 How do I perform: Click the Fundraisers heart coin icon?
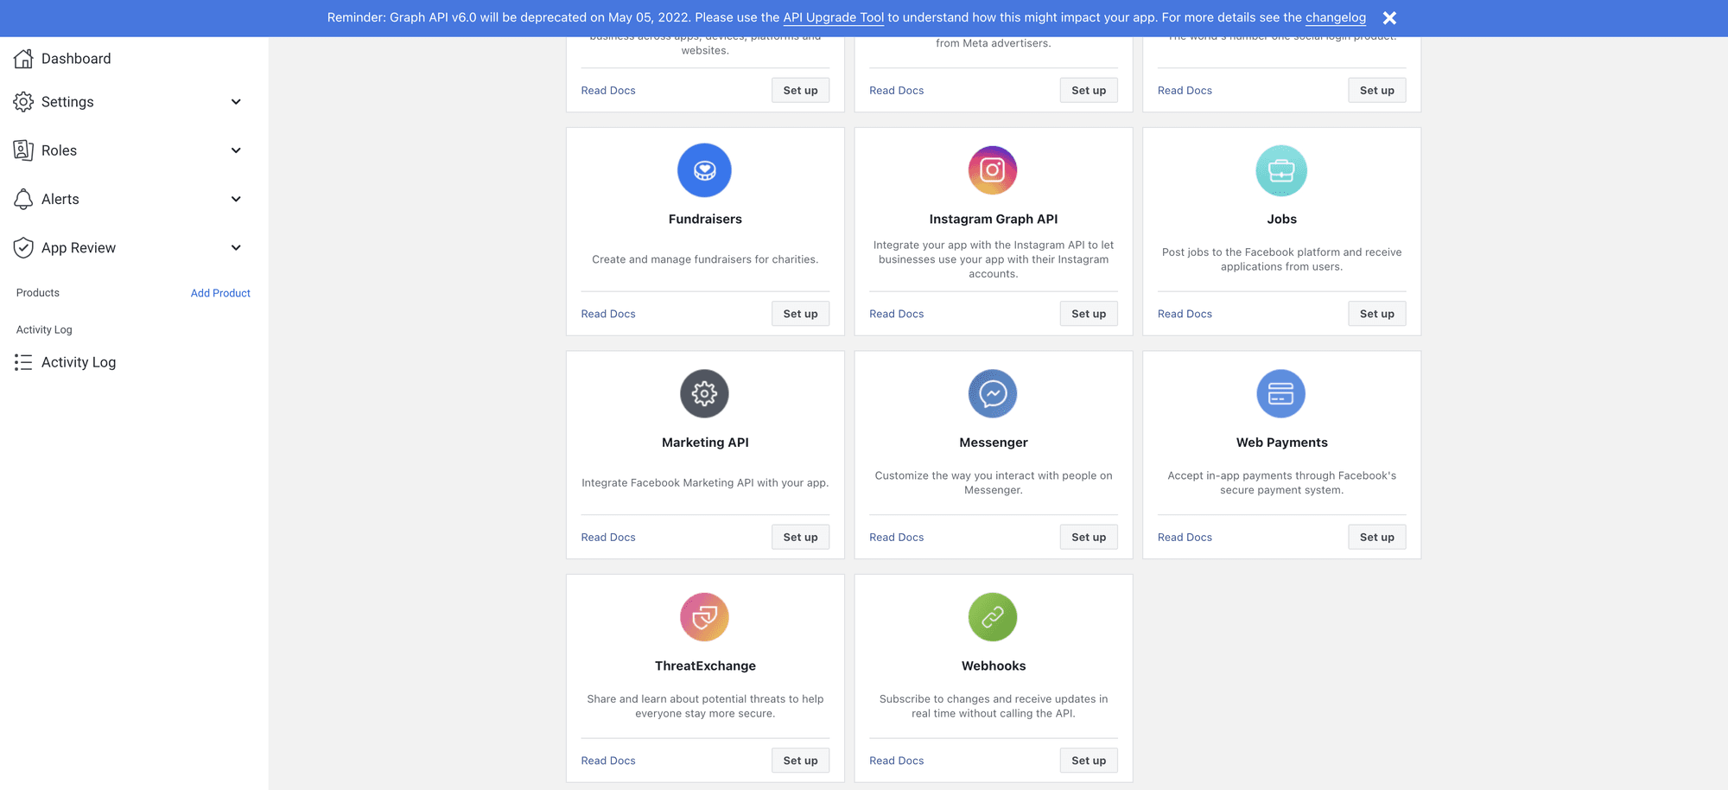(x=704, y=170)
